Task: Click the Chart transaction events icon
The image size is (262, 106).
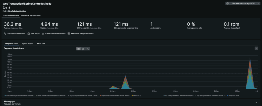Action: pyautogui.click(x=43, y=34)
